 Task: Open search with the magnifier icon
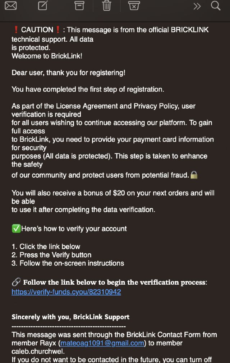point(216,6)
